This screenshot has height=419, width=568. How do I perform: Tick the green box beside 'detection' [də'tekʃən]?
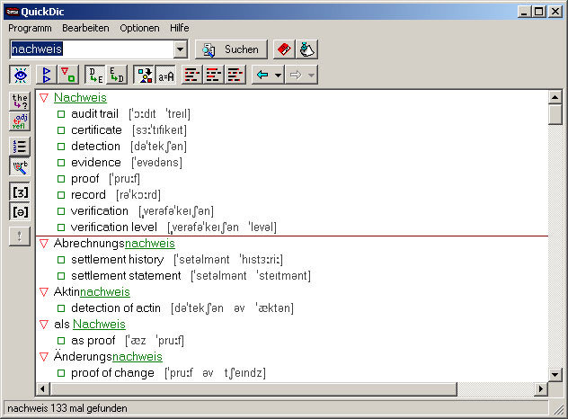[x=61, y=147]
